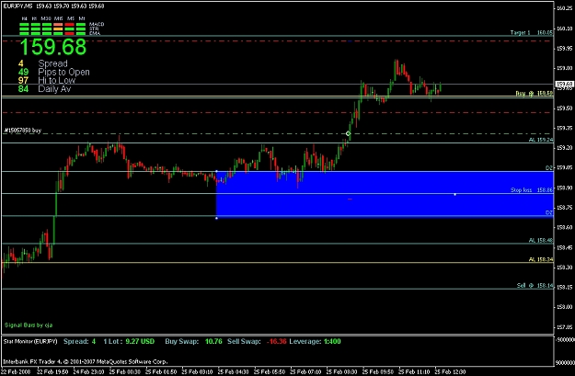Select the Buy Swap 10.76 value
This screenshot has height=376, width=575.
(x=213, y=342)
